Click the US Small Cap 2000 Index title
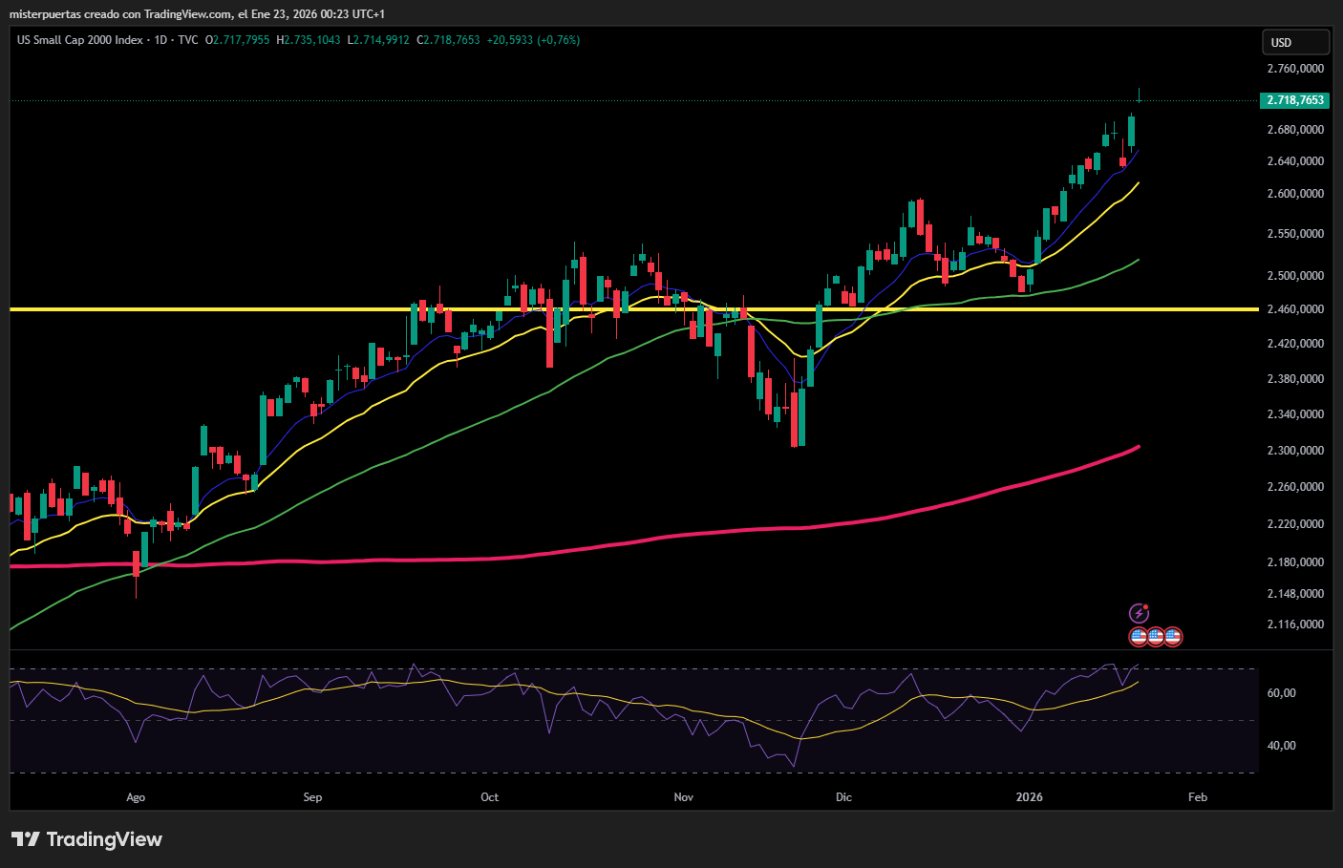1343x868 pixels. [x=80, y=40]
